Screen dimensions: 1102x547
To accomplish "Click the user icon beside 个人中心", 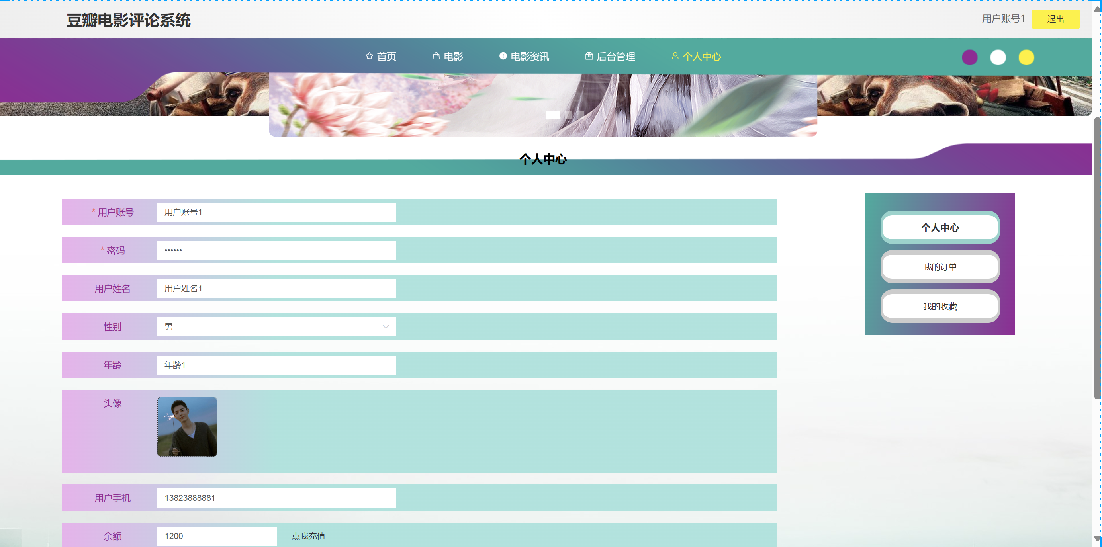I will coord(675,56).
